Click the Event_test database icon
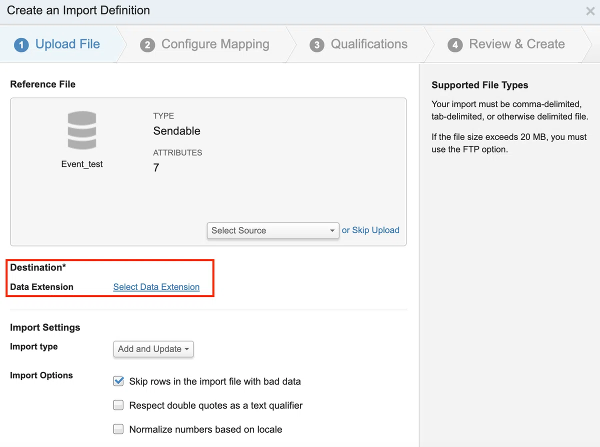The width and height of the screenshot is (600, 447). 82,130
